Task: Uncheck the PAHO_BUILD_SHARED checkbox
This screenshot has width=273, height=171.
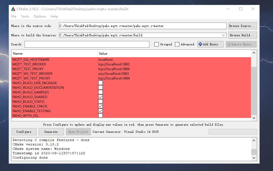Action: (x=101, y=97)
